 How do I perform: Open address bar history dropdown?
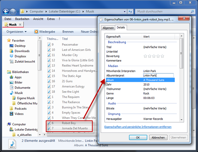[x=124, y=12]
